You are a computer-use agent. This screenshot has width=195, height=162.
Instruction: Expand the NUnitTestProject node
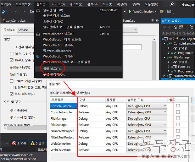pyautogui.click(x=164, y=76)
